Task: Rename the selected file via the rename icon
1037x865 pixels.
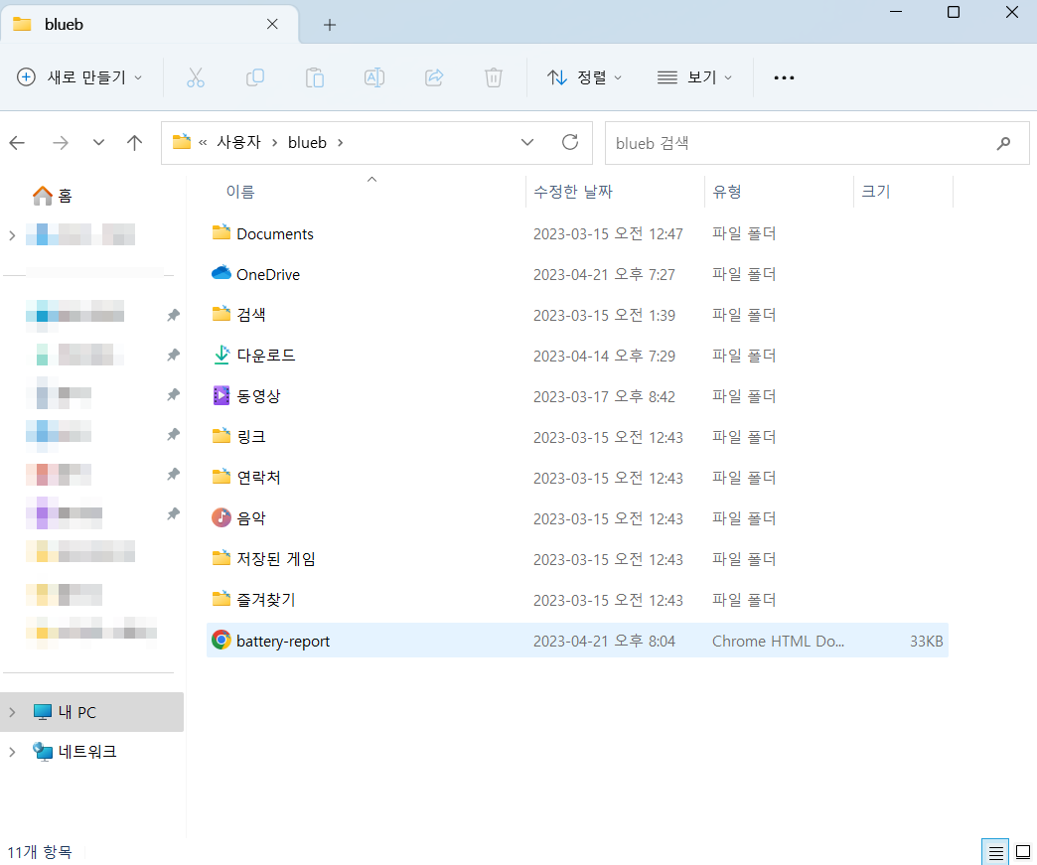Action: pos(374,76)
